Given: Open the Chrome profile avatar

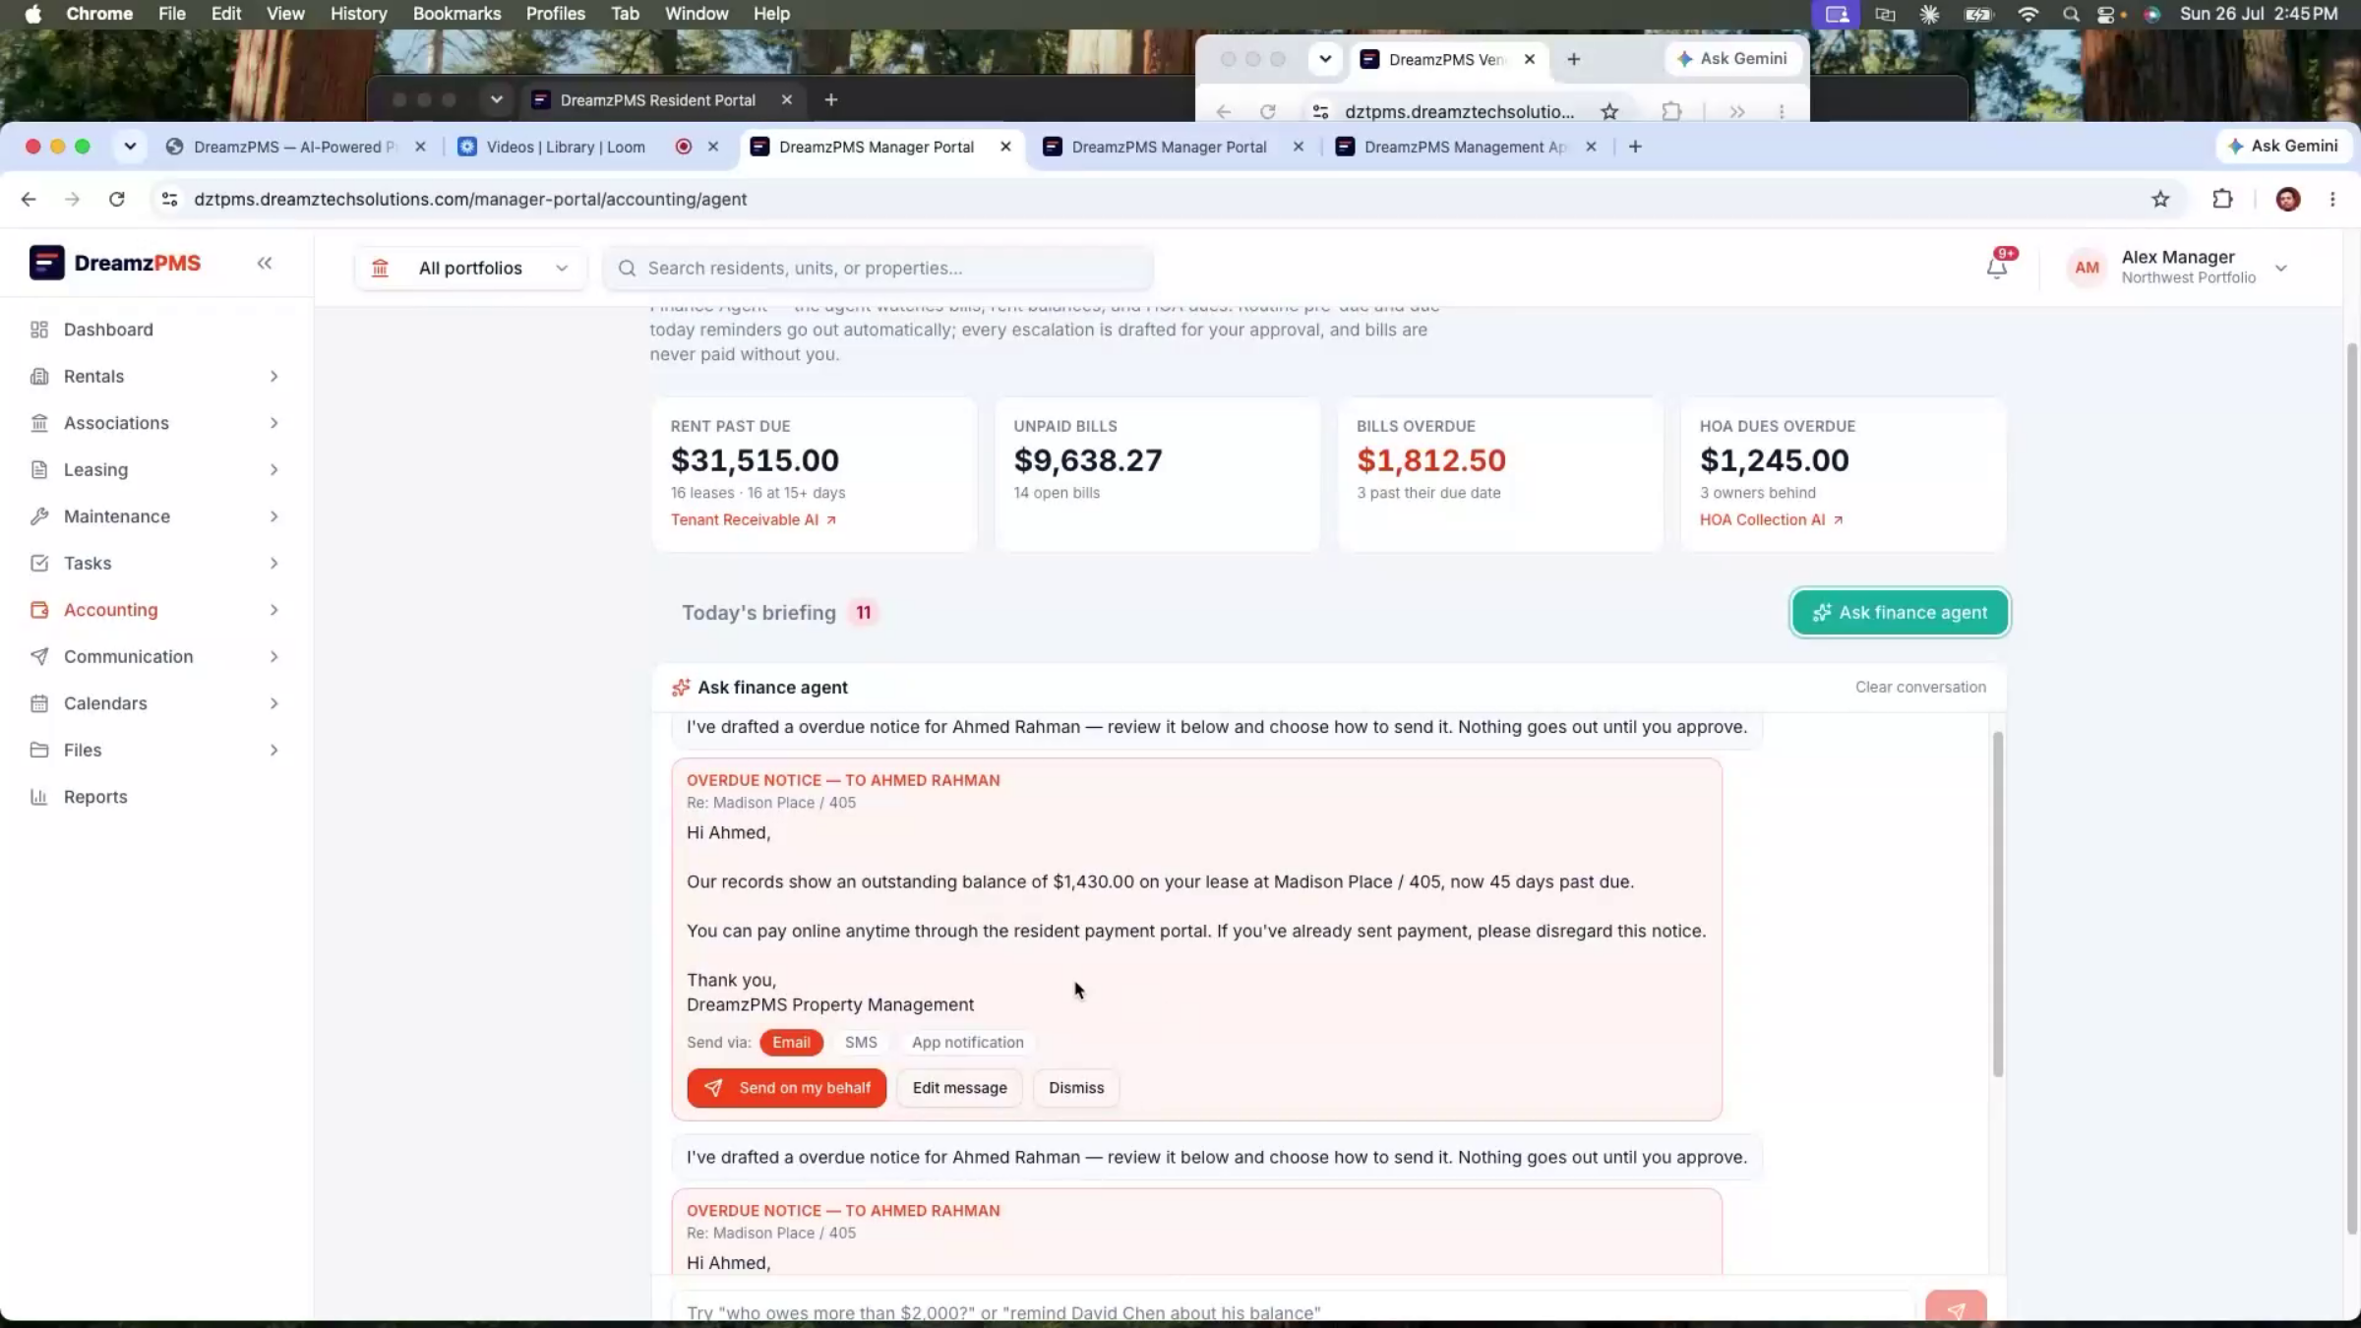Looking at the screenshot, I should click(2288, 199).
